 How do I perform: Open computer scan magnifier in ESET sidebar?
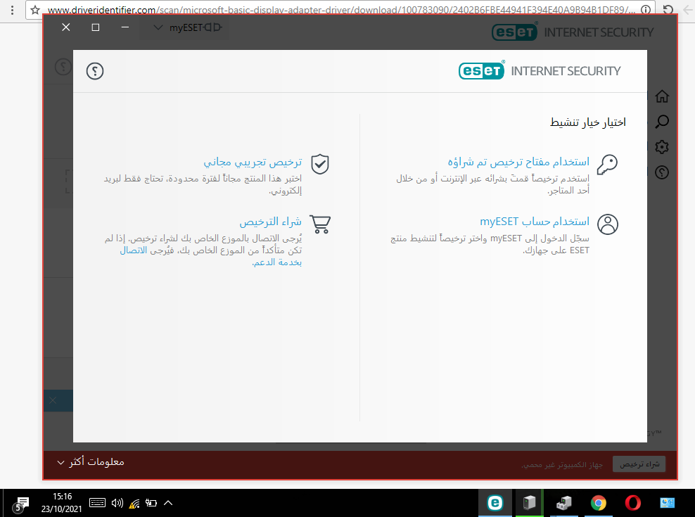point(662,122)
